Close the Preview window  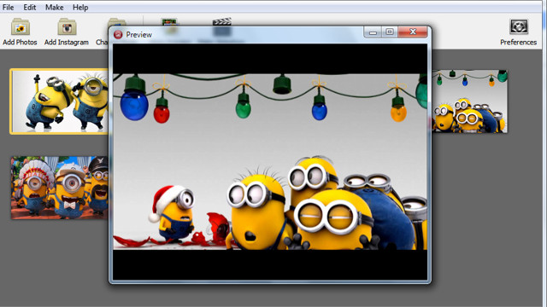tap(413, 32)
